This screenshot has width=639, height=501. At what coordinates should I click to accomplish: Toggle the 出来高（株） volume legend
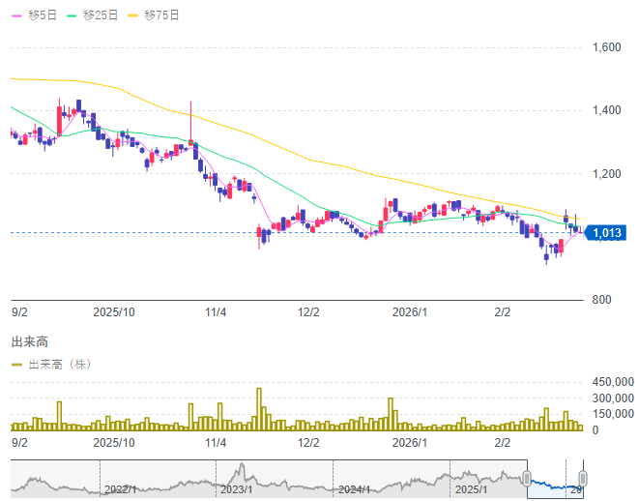[51, 364]
